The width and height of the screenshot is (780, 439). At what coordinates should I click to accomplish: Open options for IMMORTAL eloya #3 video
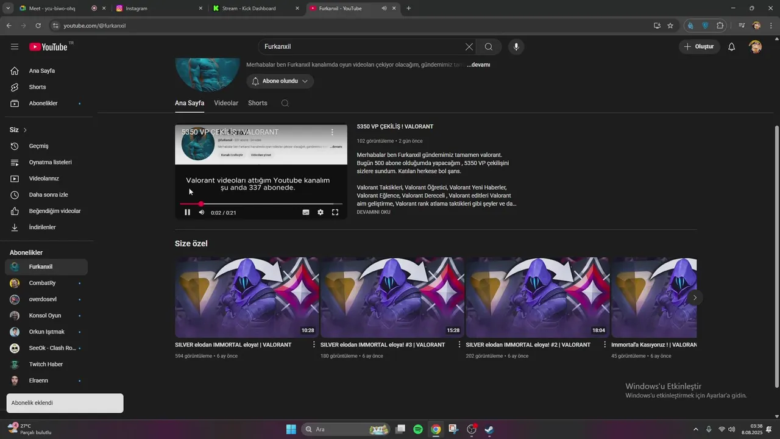tap(459, 345)
